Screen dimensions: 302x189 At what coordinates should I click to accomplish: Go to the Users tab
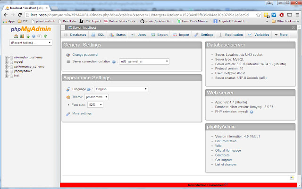[138, 34]
